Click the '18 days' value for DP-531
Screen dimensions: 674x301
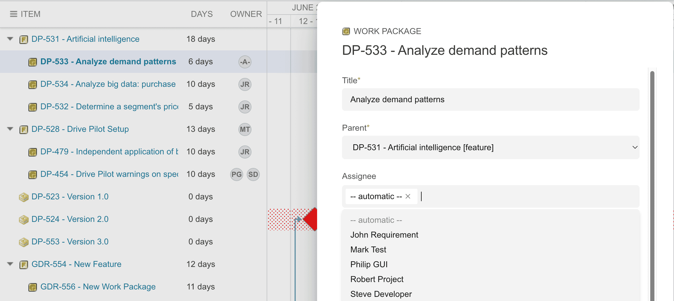click(201, 39)
